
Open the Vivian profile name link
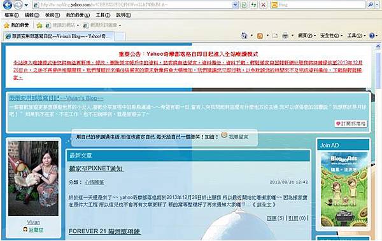pyautogui.click(x=33, y=223)
